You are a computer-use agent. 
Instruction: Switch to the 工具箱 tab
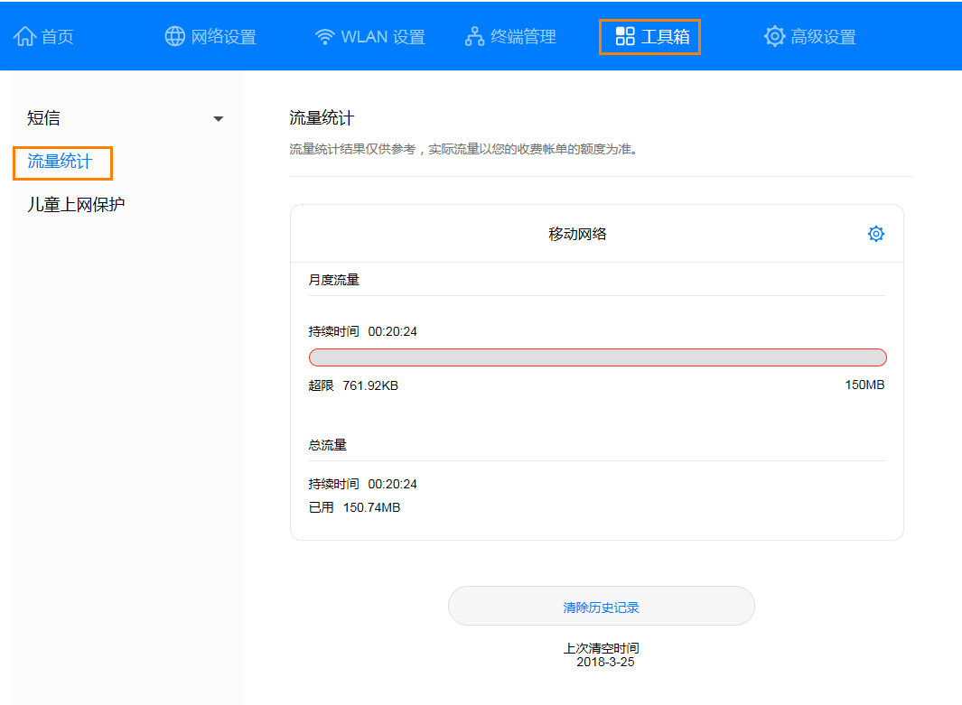coord(649,36)
